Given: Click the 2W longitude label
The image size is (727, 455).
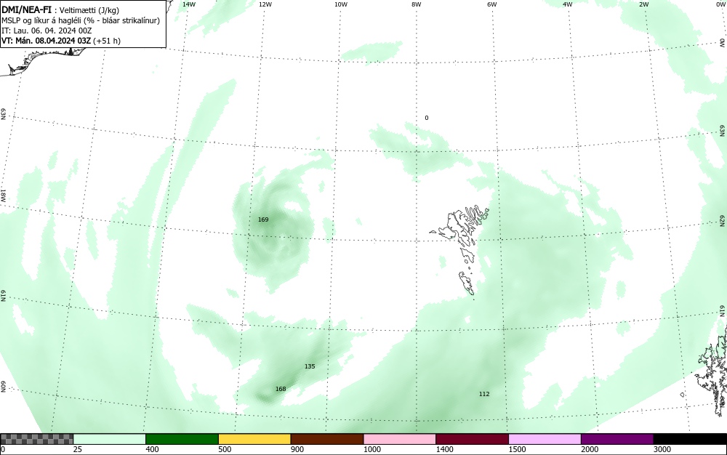Looking at the screenshot, I should tap(643, 4).
